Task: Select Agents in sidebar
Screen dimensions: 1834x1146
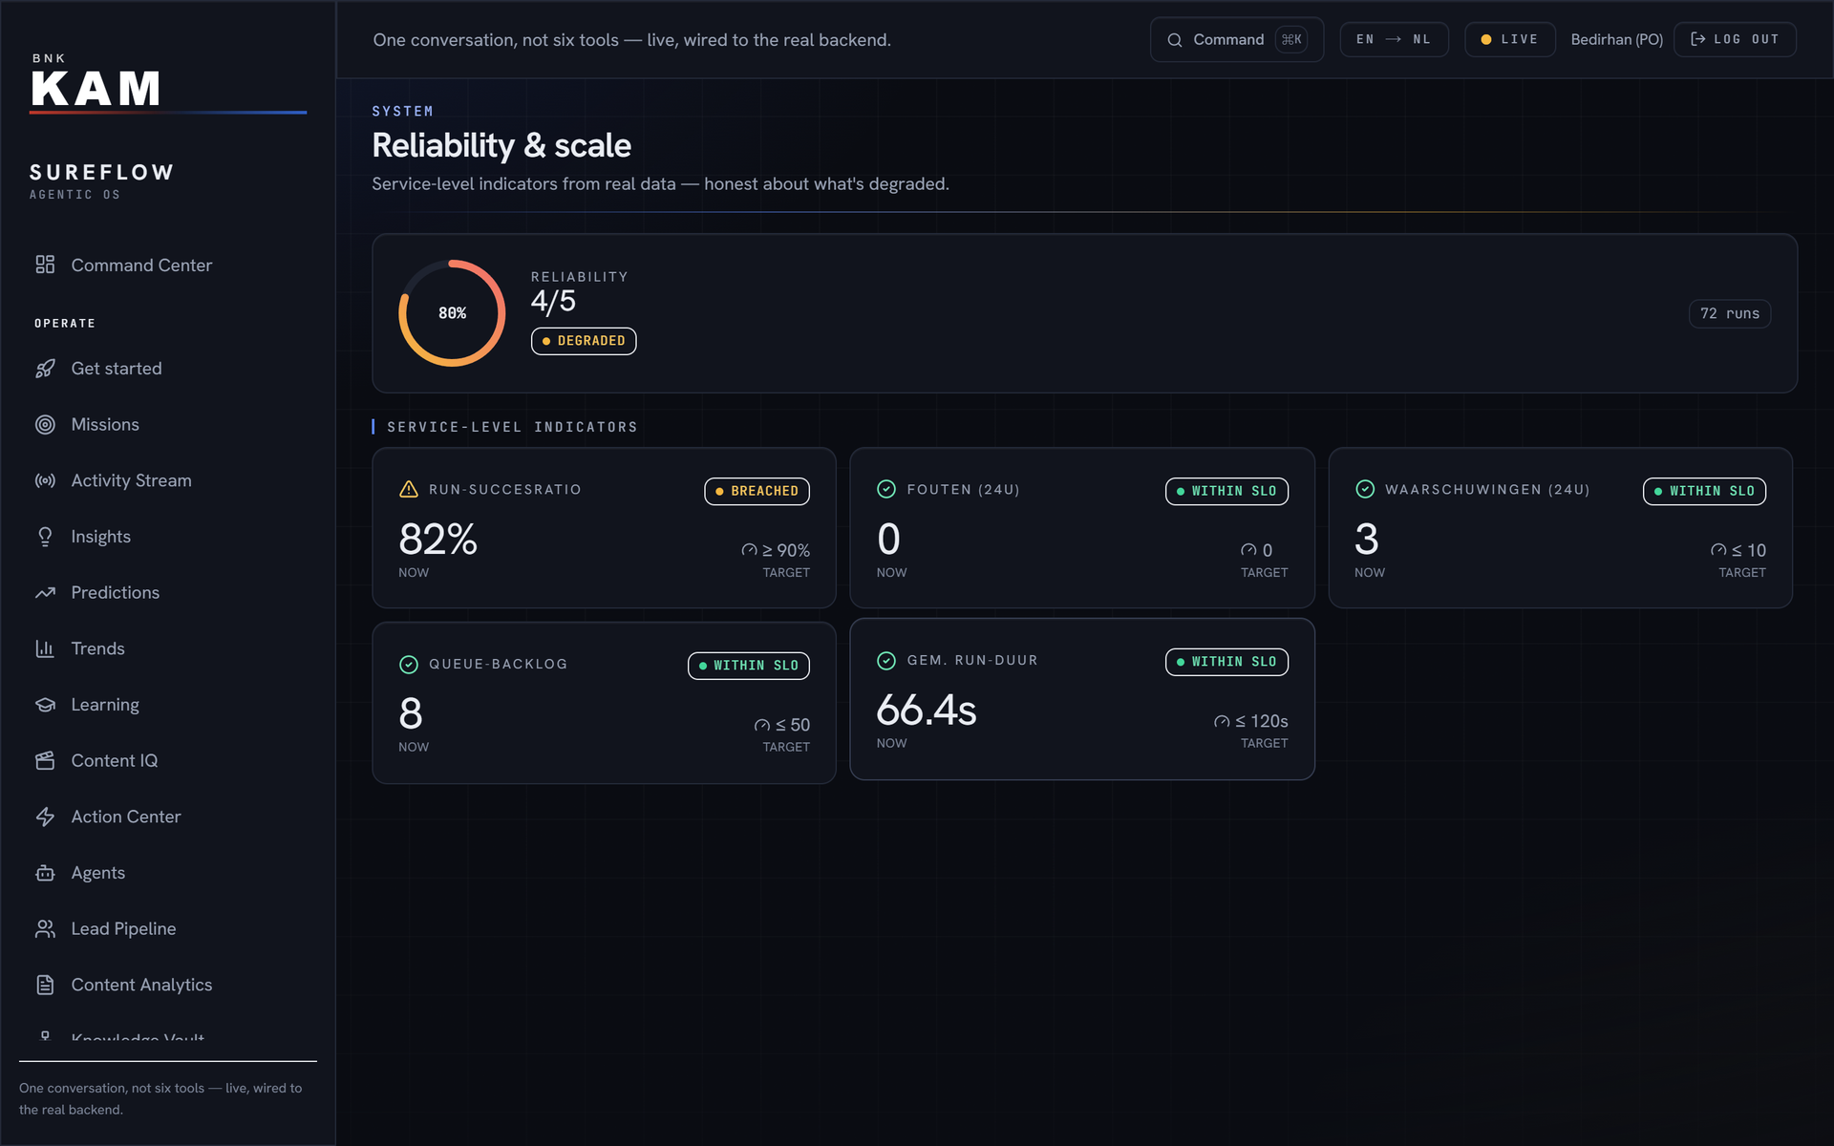Action: pyautogui.click(x=168, y=873)
